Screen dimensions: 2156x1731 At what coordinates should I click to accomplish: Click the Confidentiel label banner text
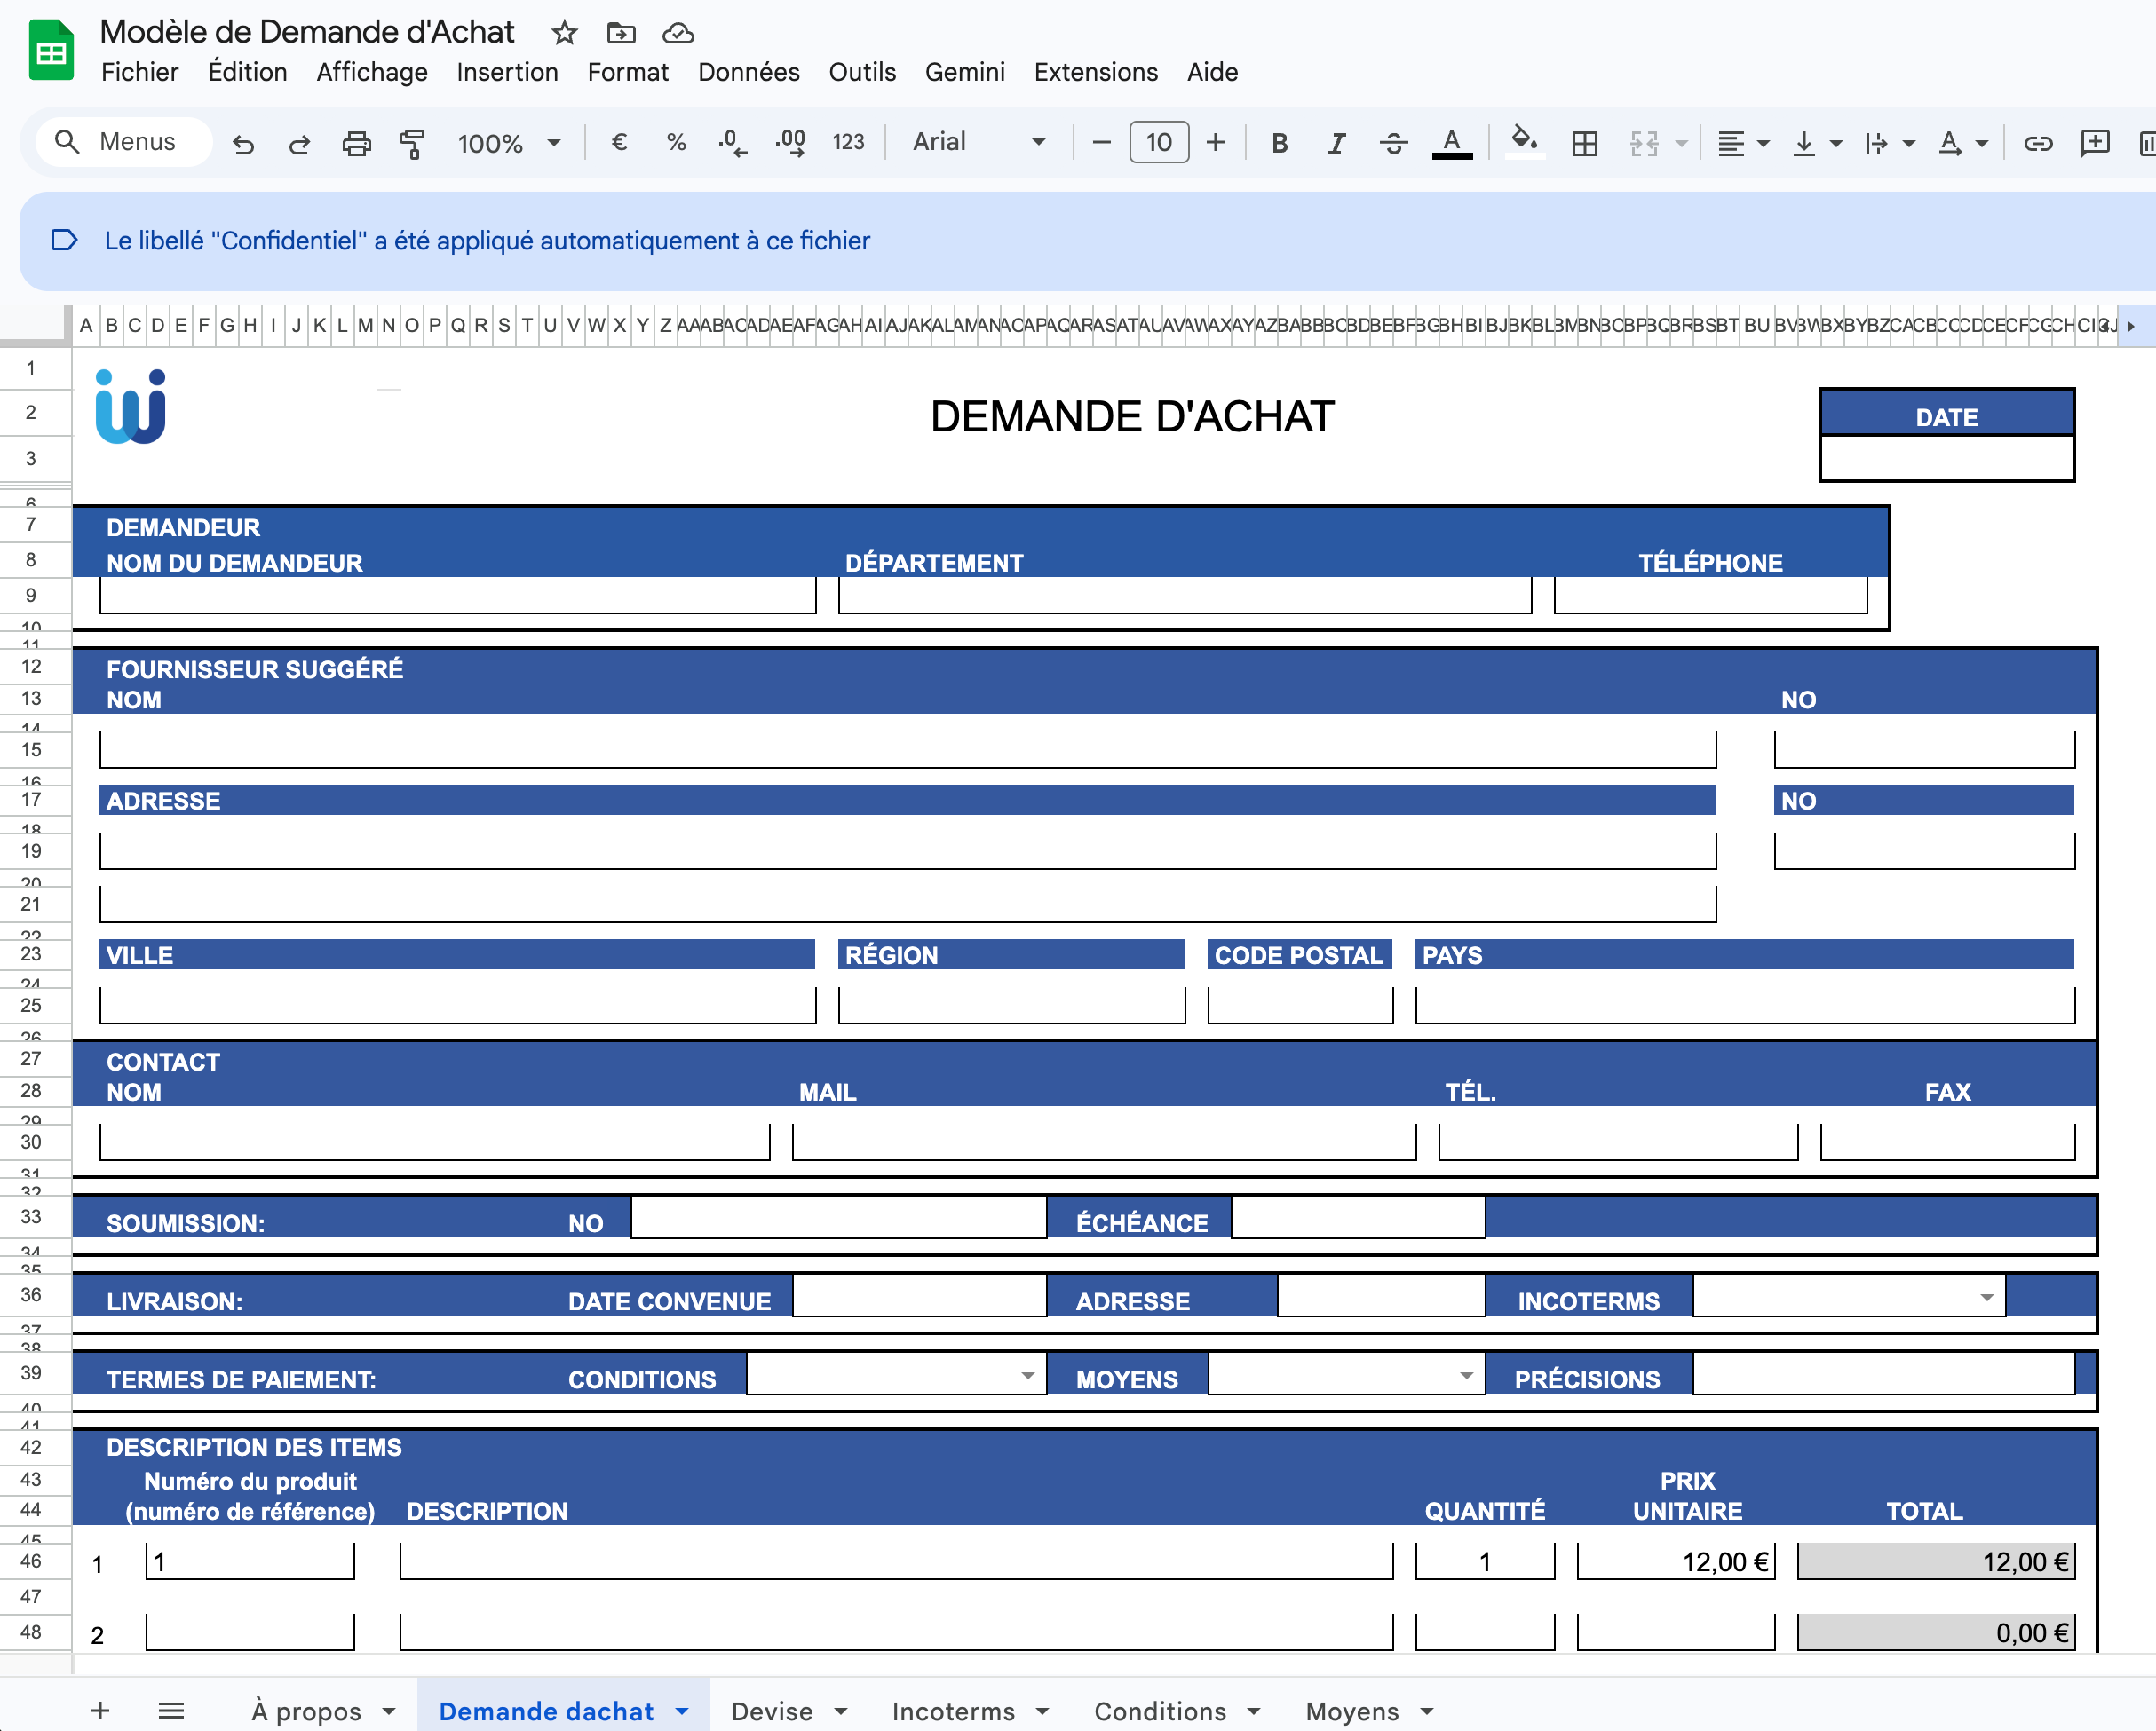[x=487, y=241]
